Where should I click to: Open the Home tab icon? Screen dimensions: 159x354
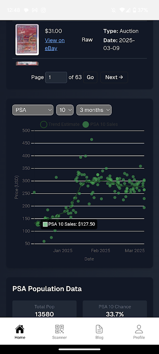point(20,329)
